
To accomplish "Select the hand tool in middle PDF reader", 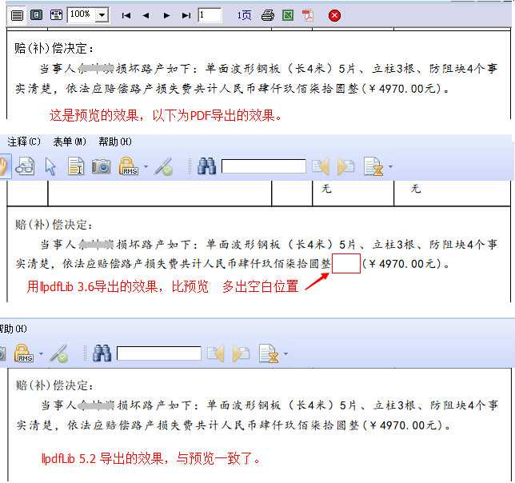I will click(5, 166).
